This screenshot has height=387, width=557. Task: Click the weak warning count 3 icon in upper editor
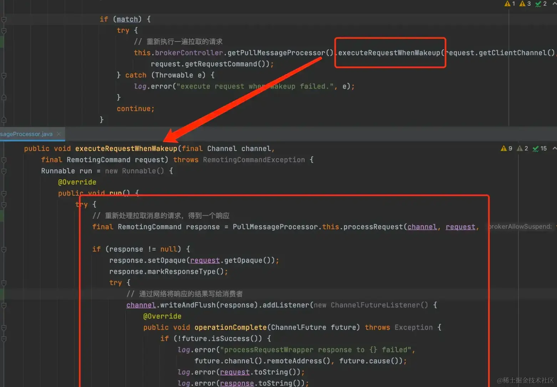(525, 4)
